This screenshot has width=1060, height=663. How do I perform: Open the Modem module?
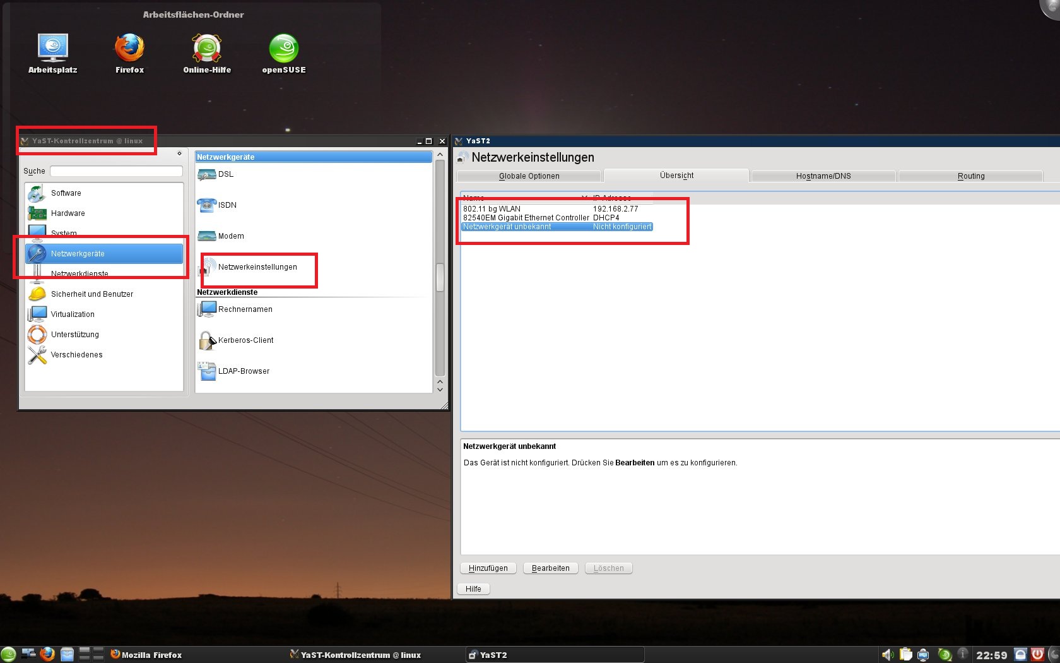221,236
